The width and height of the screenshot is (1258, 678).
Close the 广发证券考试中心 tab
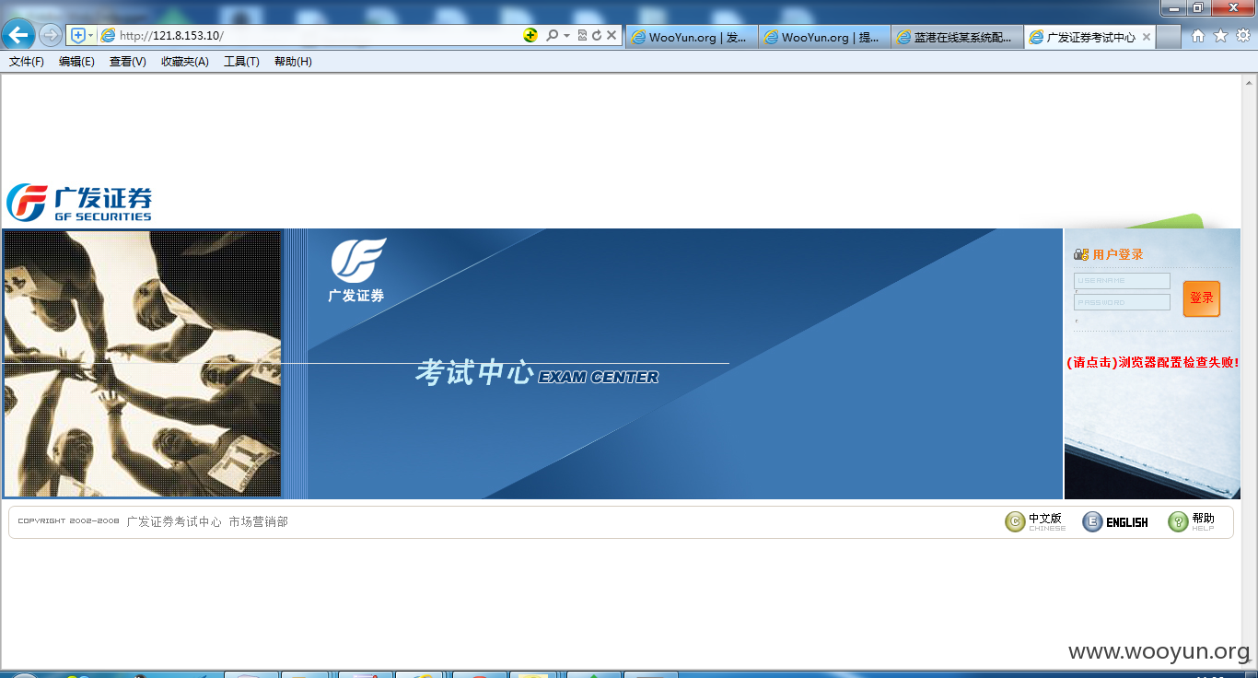pyautogui.click(x=1147, y=37)
